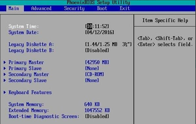Select the Primary Slave label
196x124 pixels.
[25, 68]
